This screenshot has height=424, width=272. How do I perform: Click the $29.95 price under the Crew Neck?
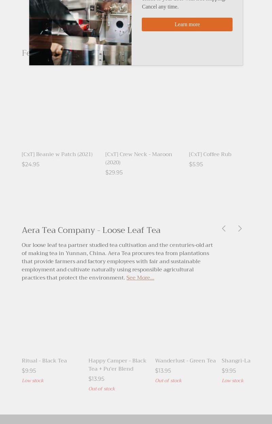[114, 173]
